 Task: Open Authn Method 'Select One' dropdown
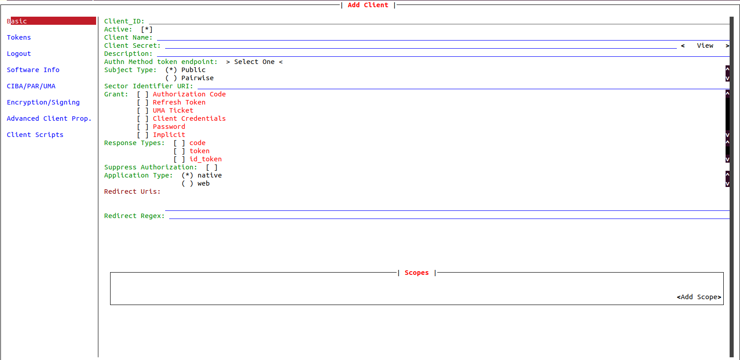tap(254, 62)
